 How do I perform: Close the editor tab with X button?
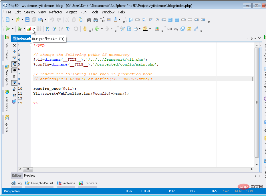pyautogui.click(x=259, y=38)
